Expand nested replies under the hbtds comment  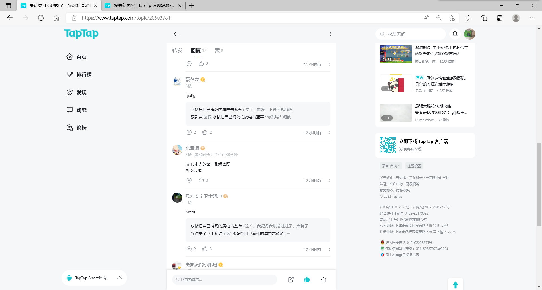point(289,233)
